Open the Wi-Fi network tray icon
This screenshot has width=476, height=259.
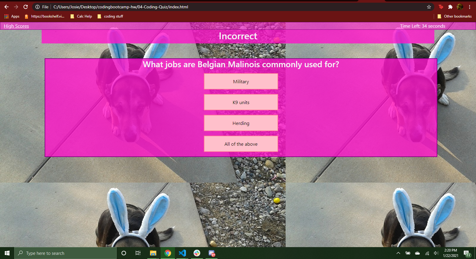tap(427, 253)
